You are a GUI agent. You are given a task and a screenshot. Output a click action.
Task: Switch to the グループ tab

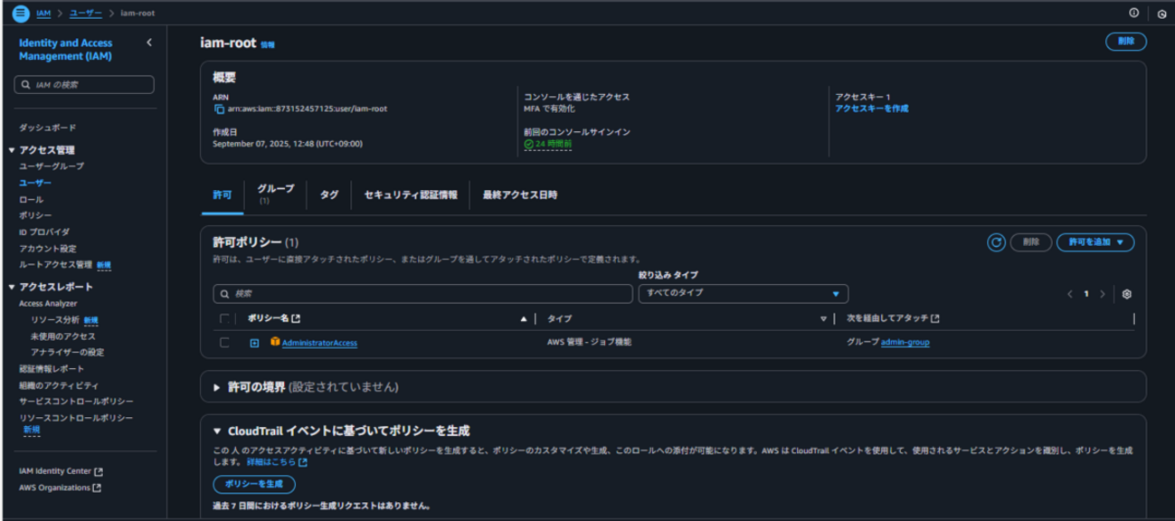pos(275,194)
